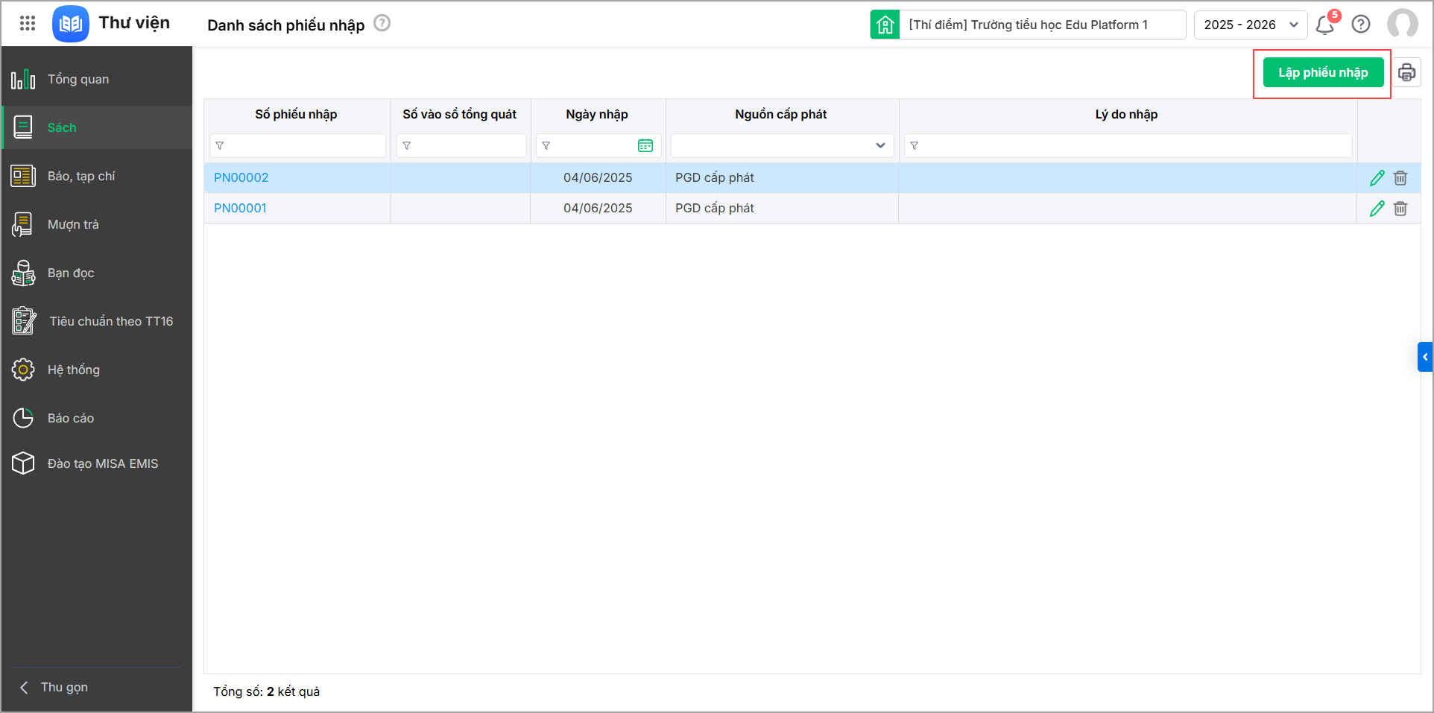Screen dimensions: 1434x713
Task: Open Báo cáo in sidebar
Action: (x=97, y=418)
